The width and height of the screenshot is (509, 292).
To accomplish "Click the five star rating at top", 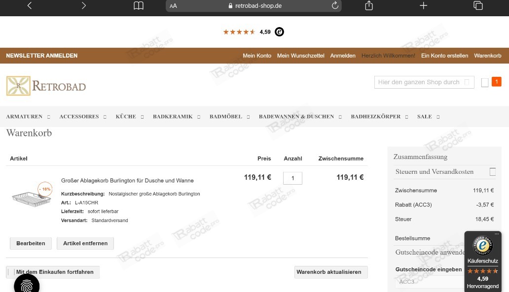I will tap(239, 32).
